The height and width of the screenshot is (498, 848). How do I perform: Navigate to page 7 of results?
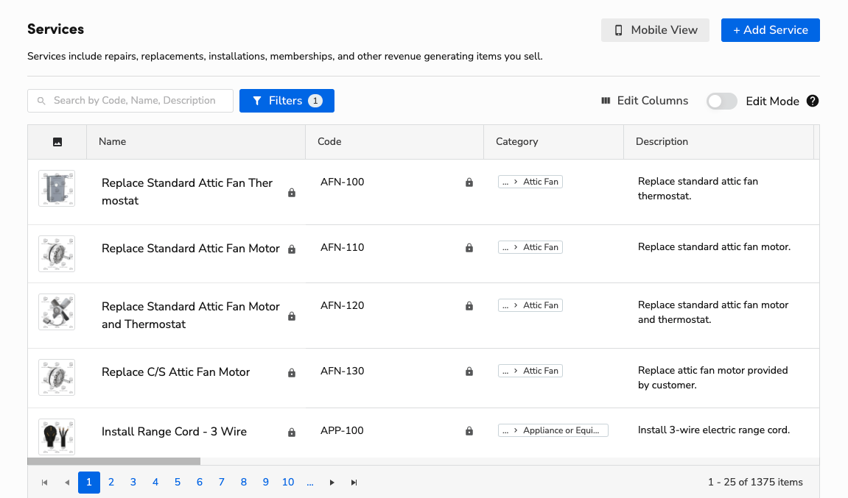(x=221, y=482)
